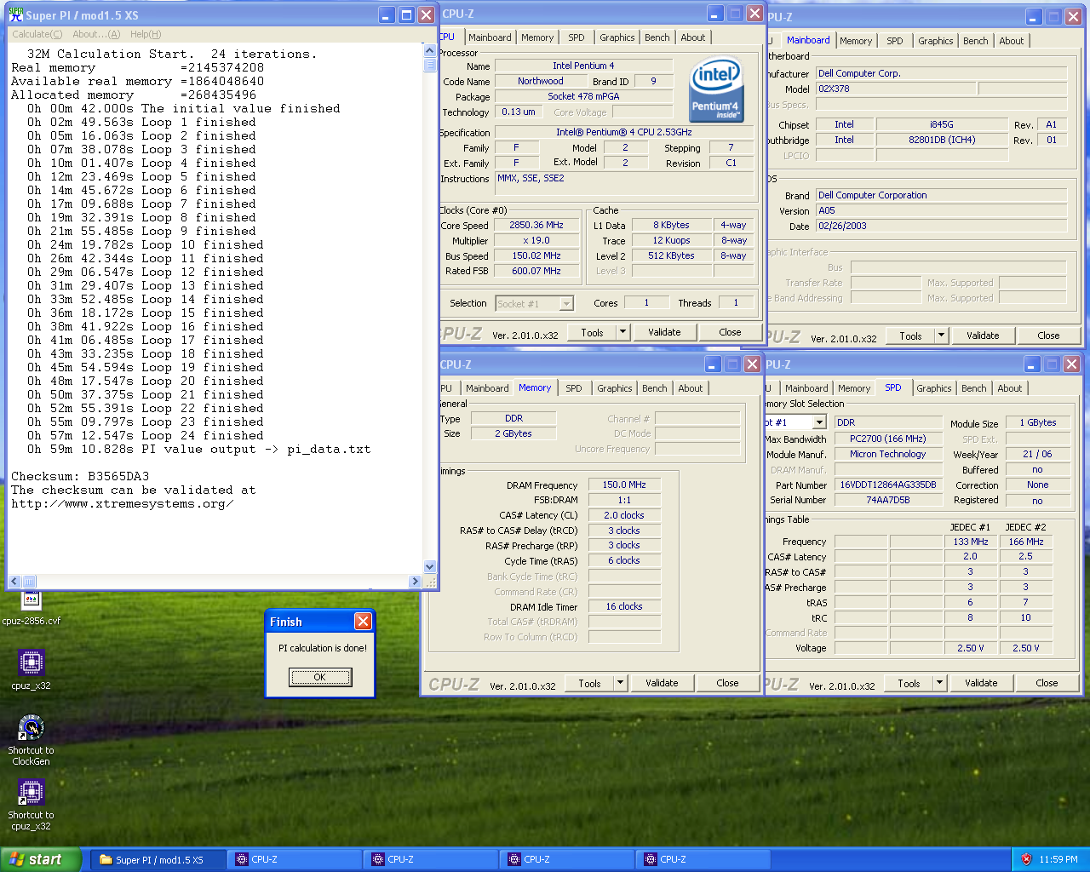Expand the memory slot #1 selection dropdown
Viewport: 1090px width, 872px height.
coord(819,422)
